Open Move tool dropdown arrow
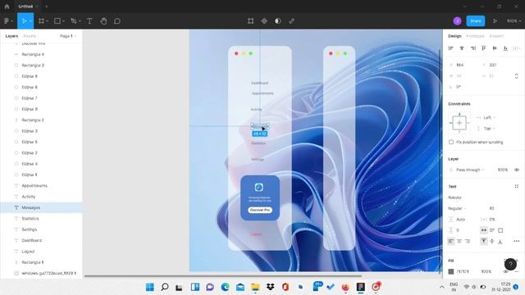Viewport: 525px width, 295px height. click(x=30, y=21)
